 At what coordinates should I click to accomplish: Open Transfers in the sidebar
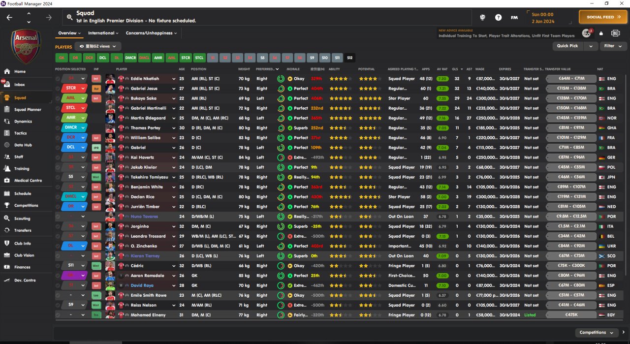(x=27, y=230)
